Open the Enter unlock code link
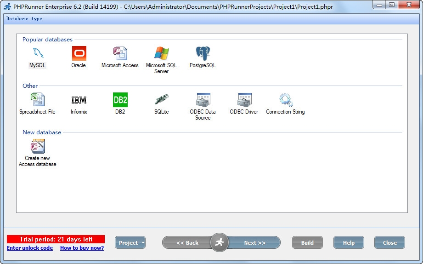 coord(30,248)
